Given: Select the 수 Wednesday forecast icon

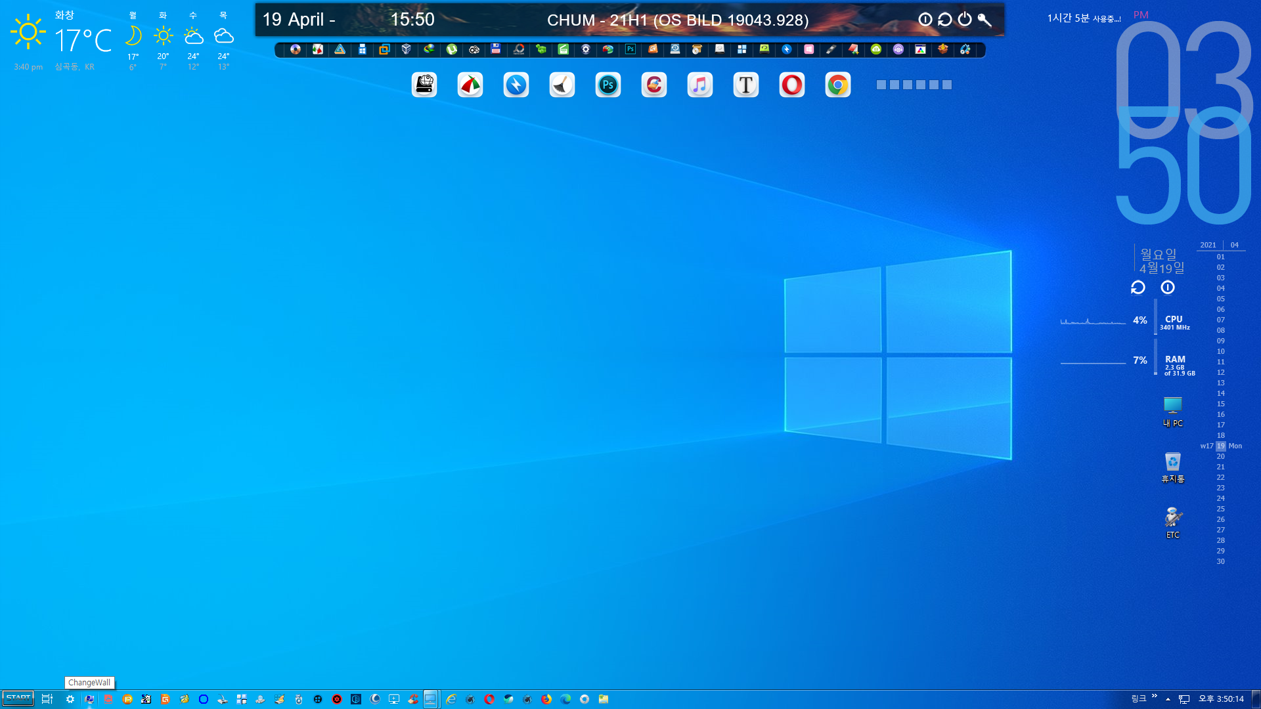Looking at the screenshot, I should 193,35.
